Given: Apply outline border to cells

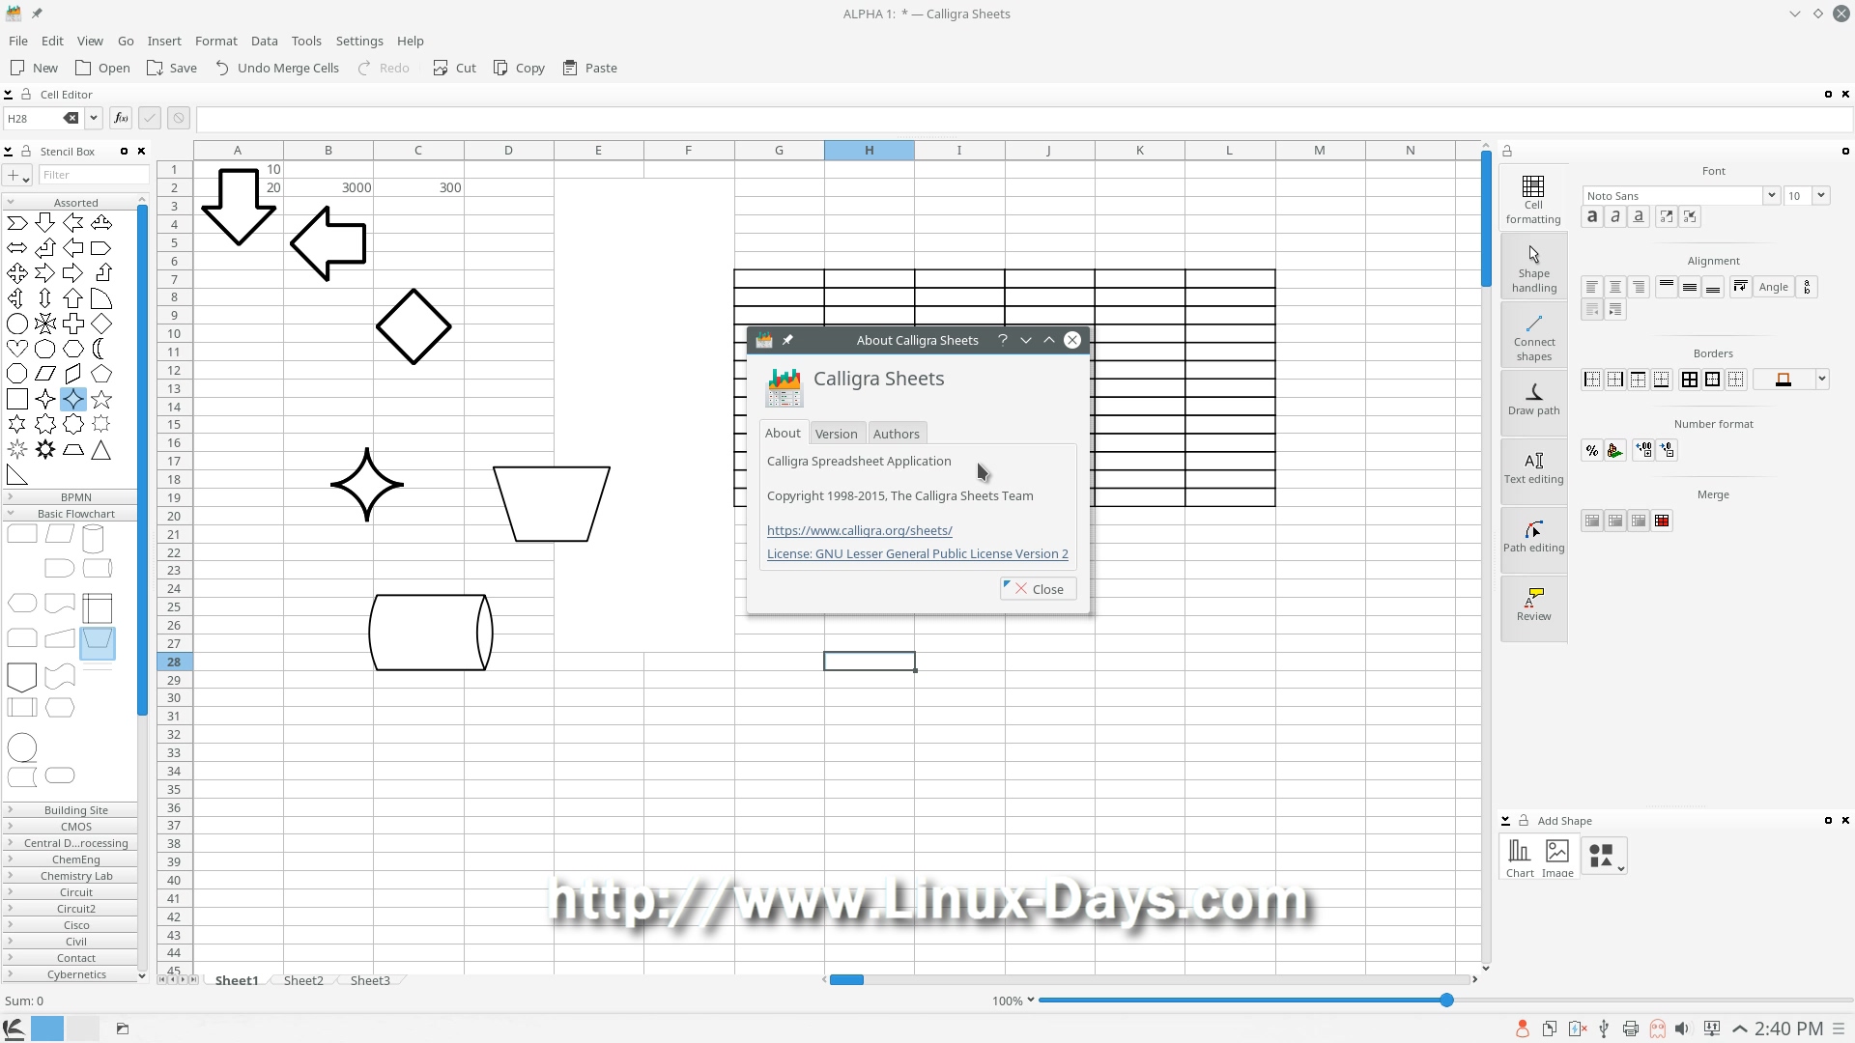Looking at the screenshot, I should point(1713,380).
